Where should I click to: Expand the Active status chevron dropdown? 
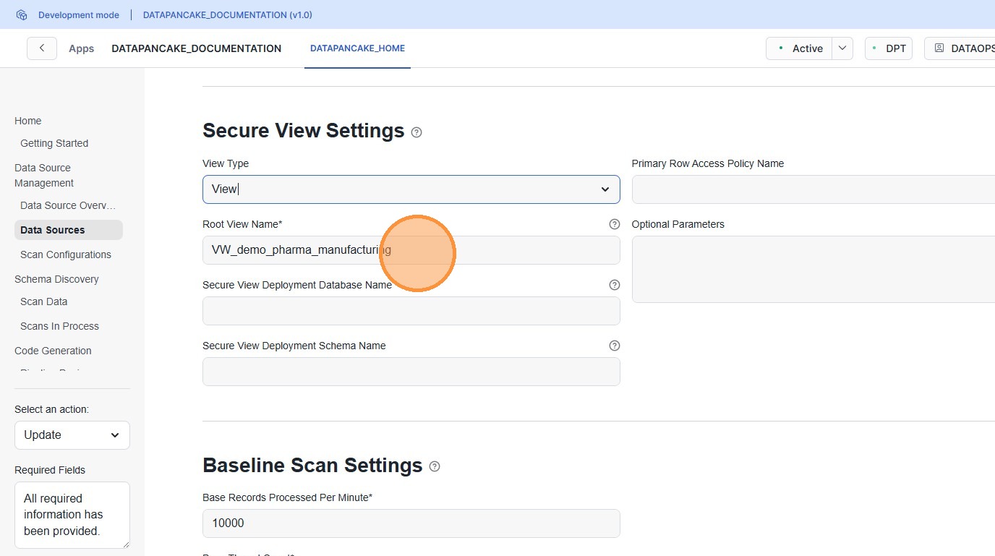842,48
